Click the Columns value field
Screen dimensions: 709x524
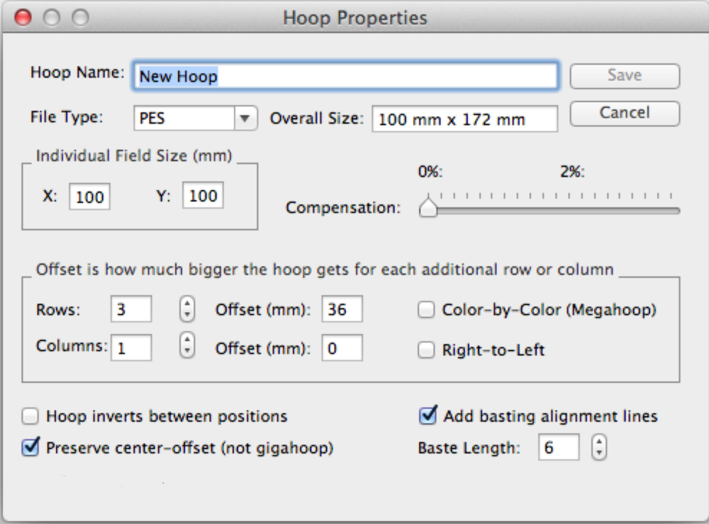131,347
